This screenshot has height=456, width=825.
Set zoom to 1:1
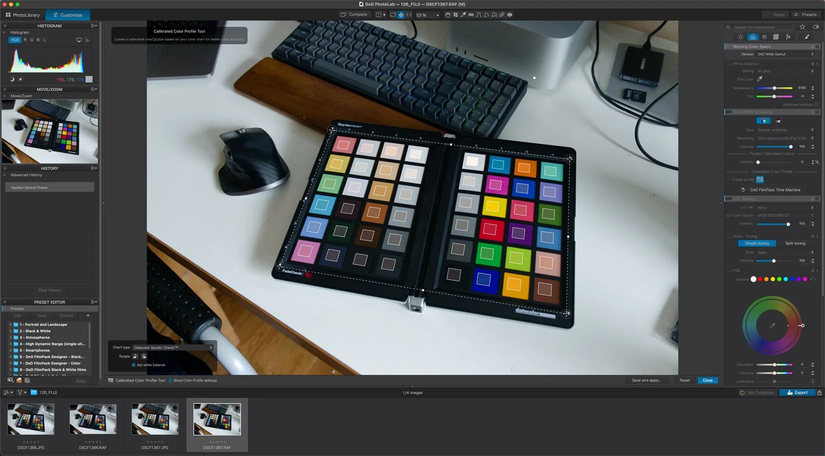point(409,15)
